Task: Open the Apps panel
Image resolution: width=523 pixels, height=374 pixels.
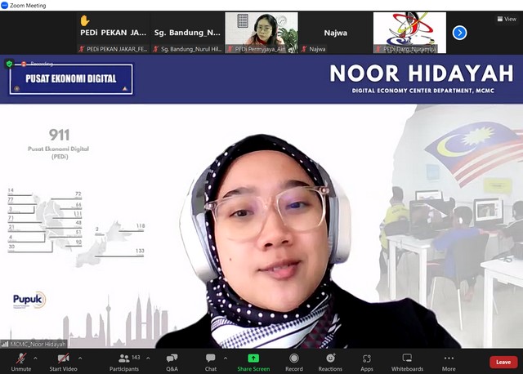Action: [x=367, y=360]
